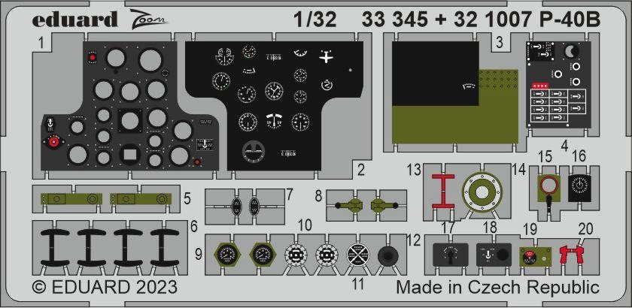Image resolution: width=632 pixels, height=308 pixels.
Task: Click the black dial part 16
Action: [x=580, y=188]
